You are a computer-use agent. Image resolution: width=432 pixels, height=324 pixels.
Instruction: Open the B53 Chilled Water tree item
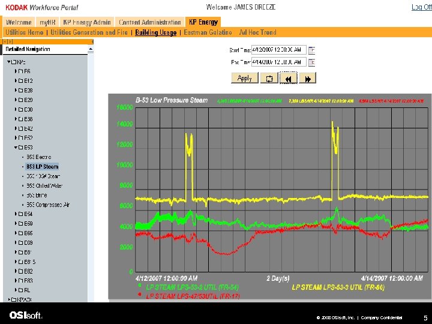pyautogui.click(x=44, y=185)
